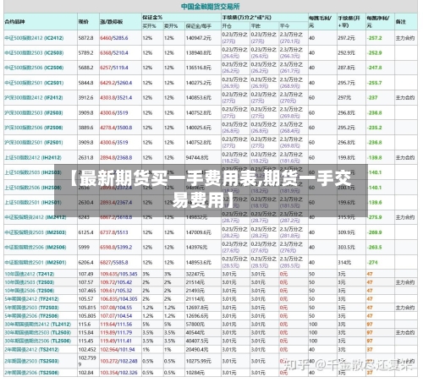Select price cell 5688.2
The width and height of the screenshot is (423, 382).
pyautogui.click(x=85, y=68)
